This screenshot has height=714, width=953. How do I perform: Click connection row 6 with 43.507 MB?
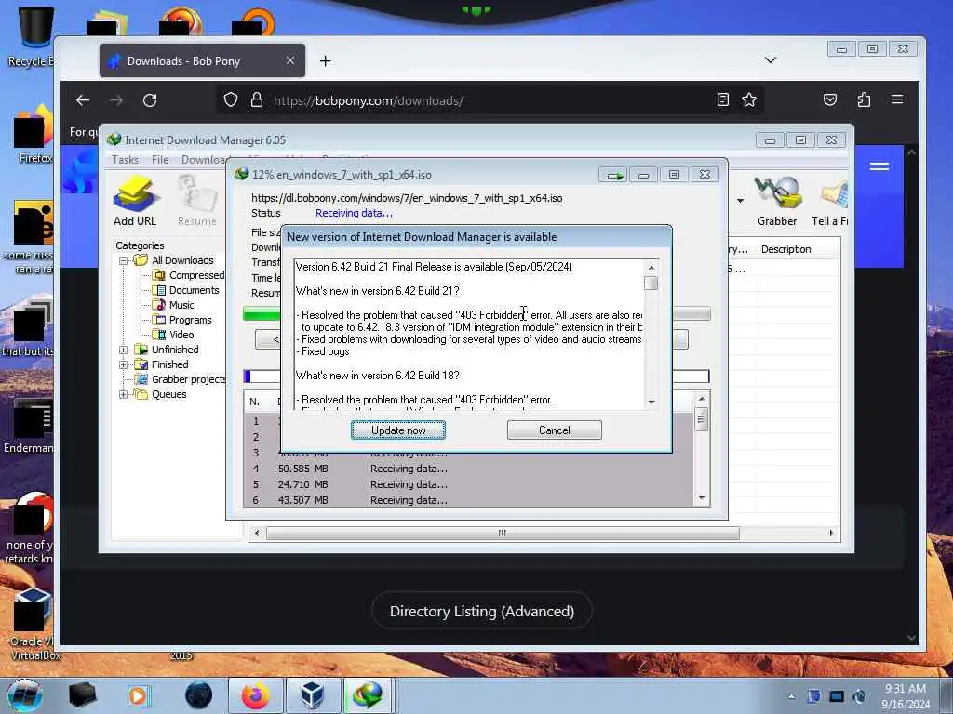click(468, 500)
